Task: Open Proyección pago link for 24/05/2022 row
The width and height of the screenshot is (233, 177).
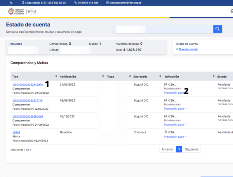Action: pyautogui.click(x=174, y=93)
